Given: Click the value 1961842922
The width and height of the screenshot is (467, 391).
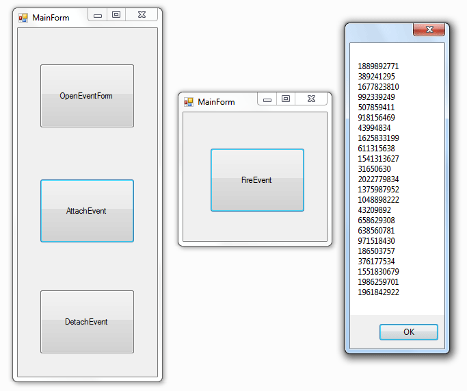Looking at the screenshot, I should [x=378, y=292].
